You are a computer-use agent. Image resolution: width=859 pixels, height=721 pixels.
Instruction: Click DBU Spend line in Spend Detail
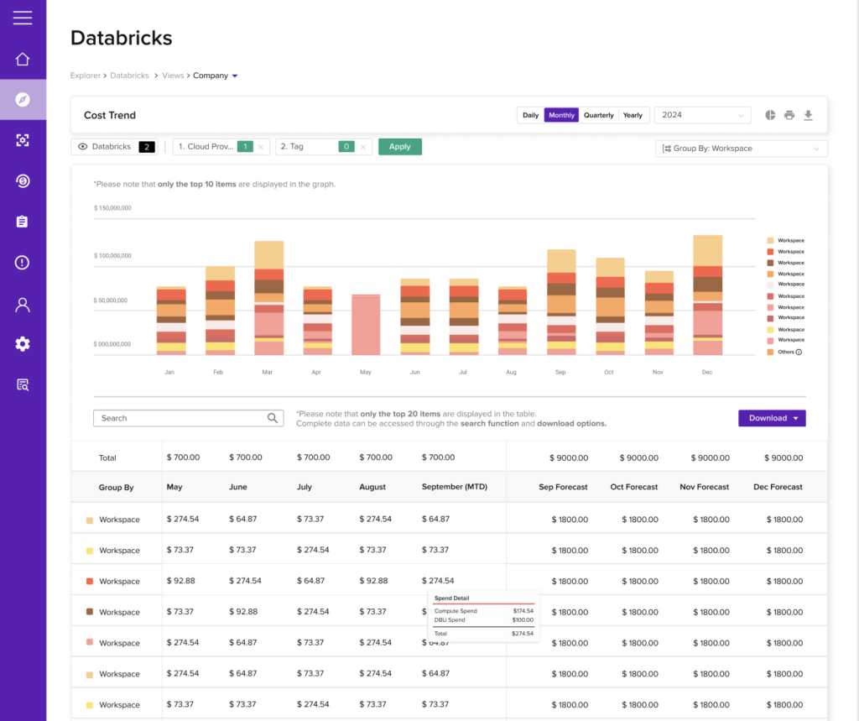coord(483,620)
